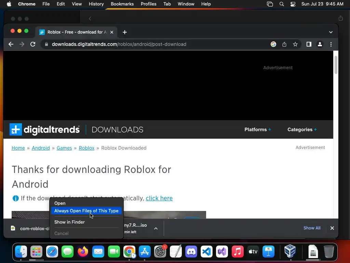Expand the Categories menu
This screenshot has height=263, width=350.
tap(302, 129)
